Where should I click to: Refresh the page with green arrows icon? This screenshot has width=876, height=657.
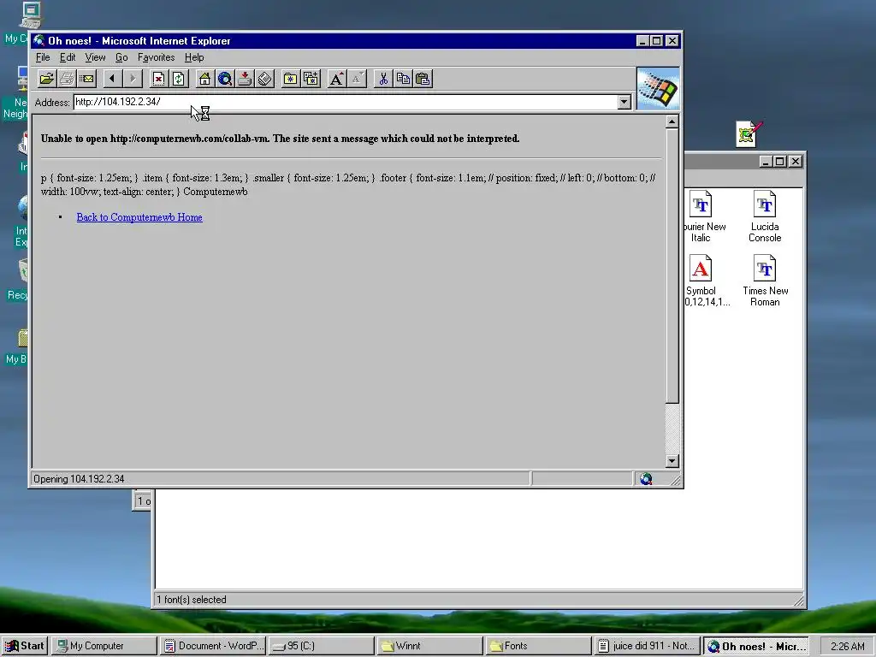pos(179,79)
